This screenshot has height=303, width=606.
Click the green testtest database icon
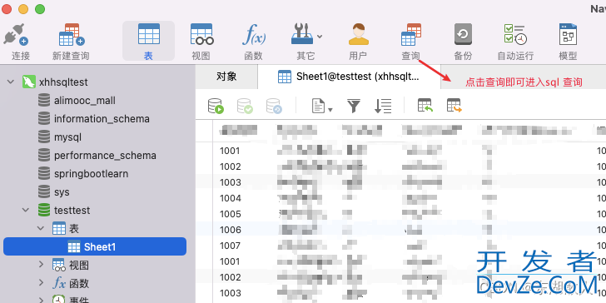tap(44, 211)
